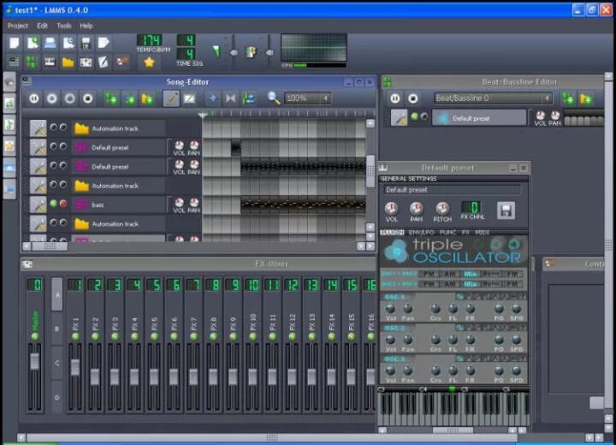Select FX-Mixer bank C button
The width and height of the screenshot is (616, 445).
click(x=57, y=363)
